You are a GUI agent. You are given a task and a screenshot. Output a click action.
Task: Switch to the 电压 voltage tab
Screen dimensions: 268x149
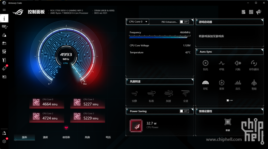(108, 137)
